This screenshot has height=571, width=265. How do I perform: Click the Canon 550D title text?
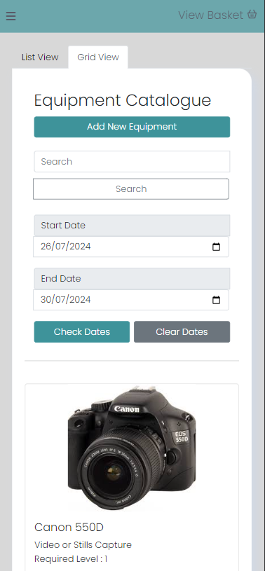pos(69,527)
